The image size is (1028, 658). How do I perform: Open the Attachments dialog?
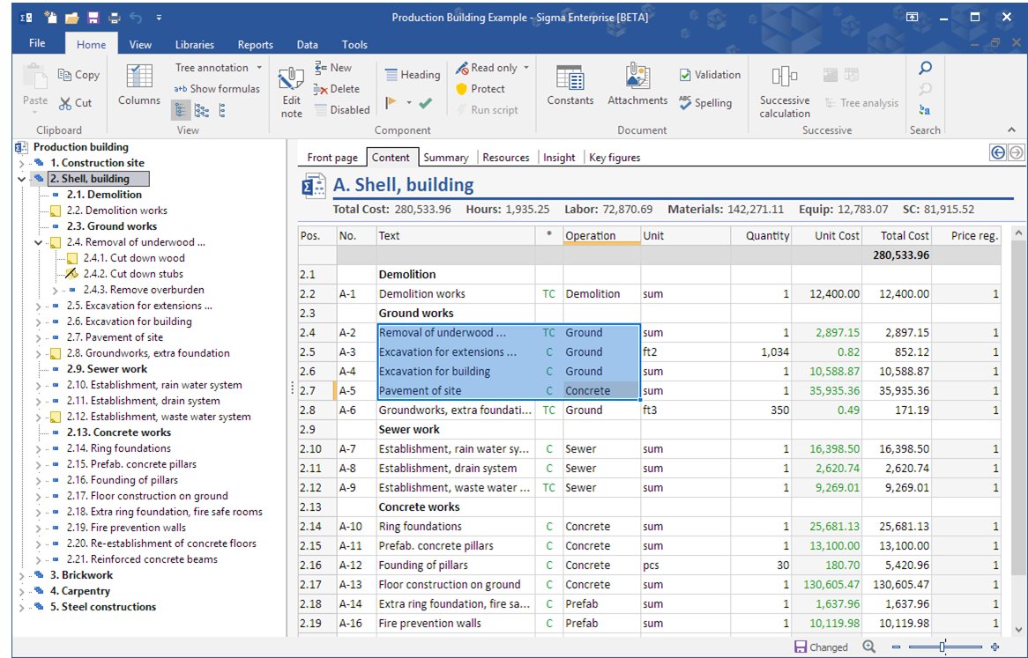coord(637,85)
